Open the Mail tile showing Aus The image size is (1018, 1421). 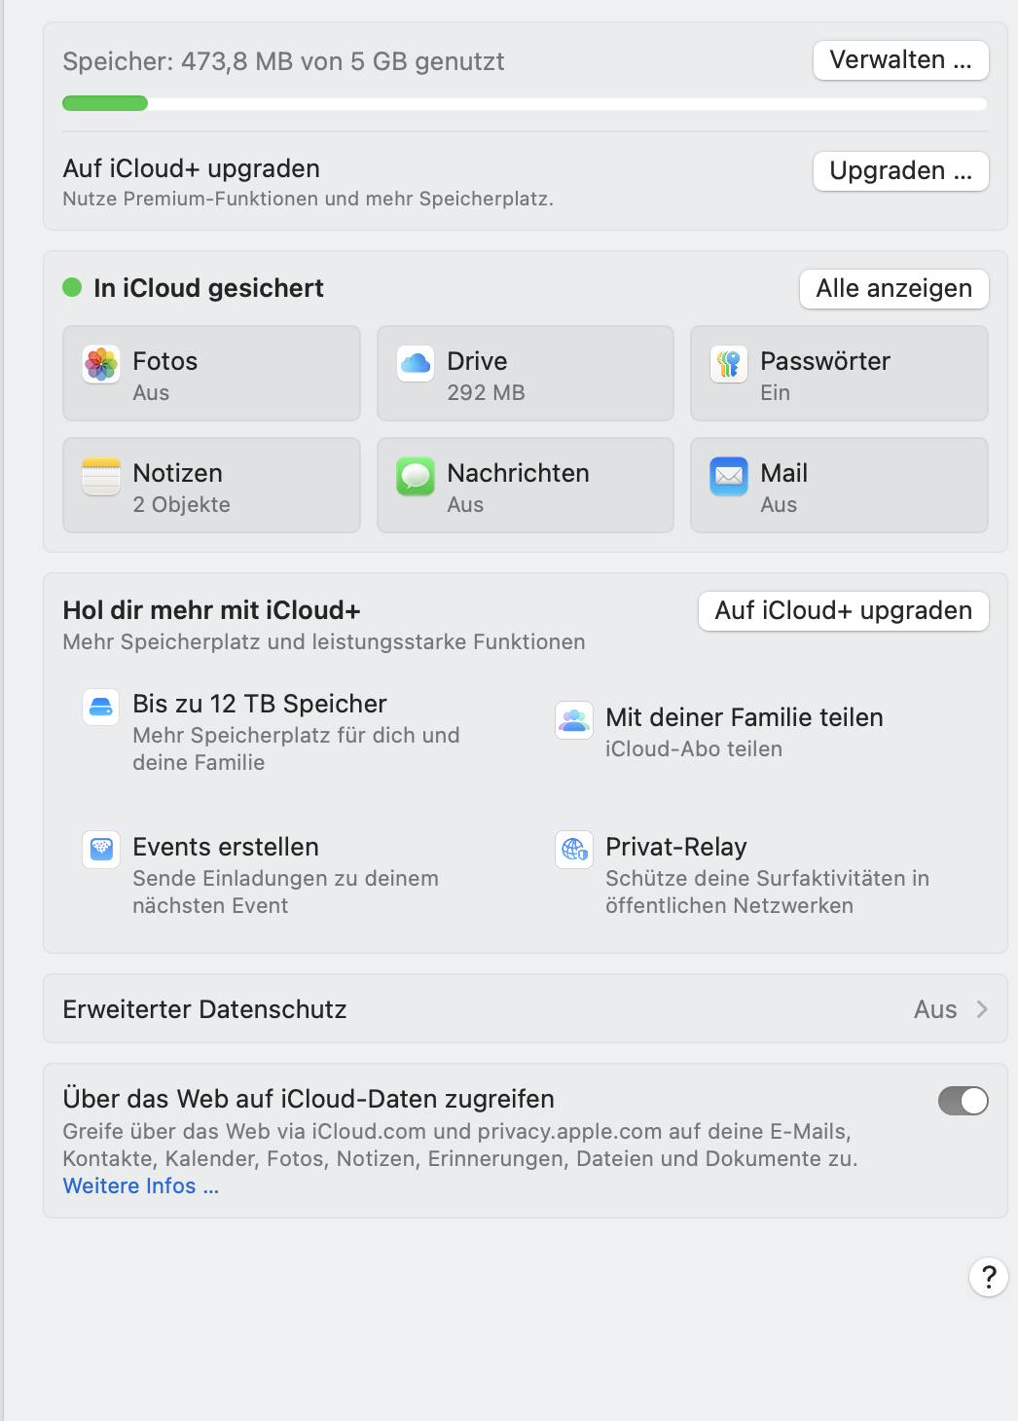(x=839, y=486)
